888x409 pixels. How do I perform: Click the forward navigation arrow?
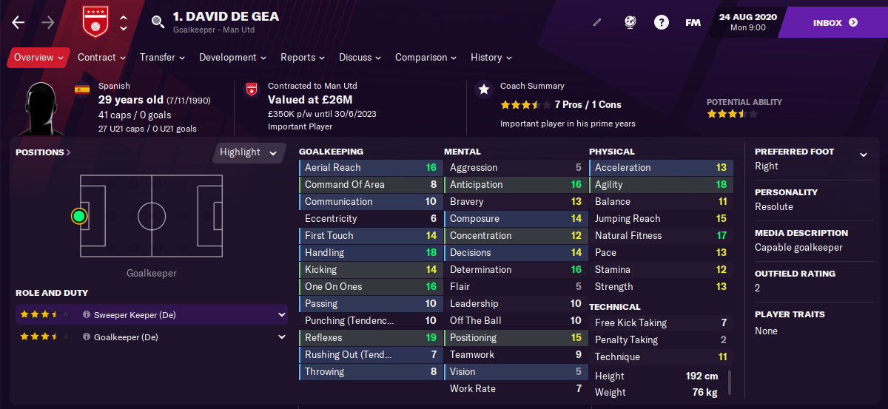click(x=48, y=23)
